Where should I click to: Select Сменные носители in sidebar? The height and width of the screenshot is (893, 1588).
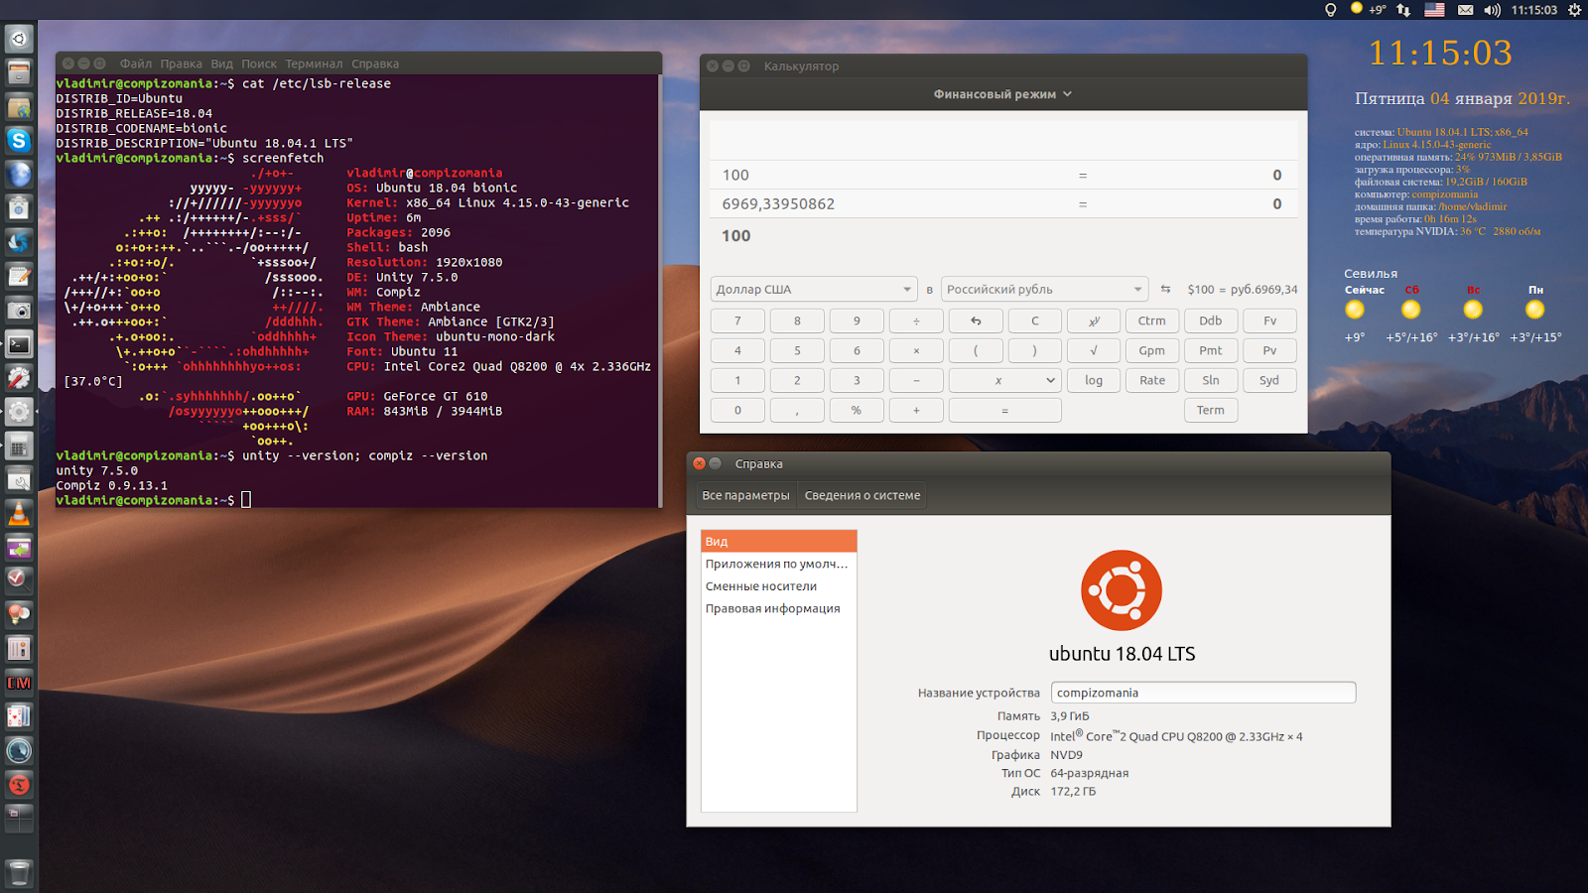click(x=779, y=586)
